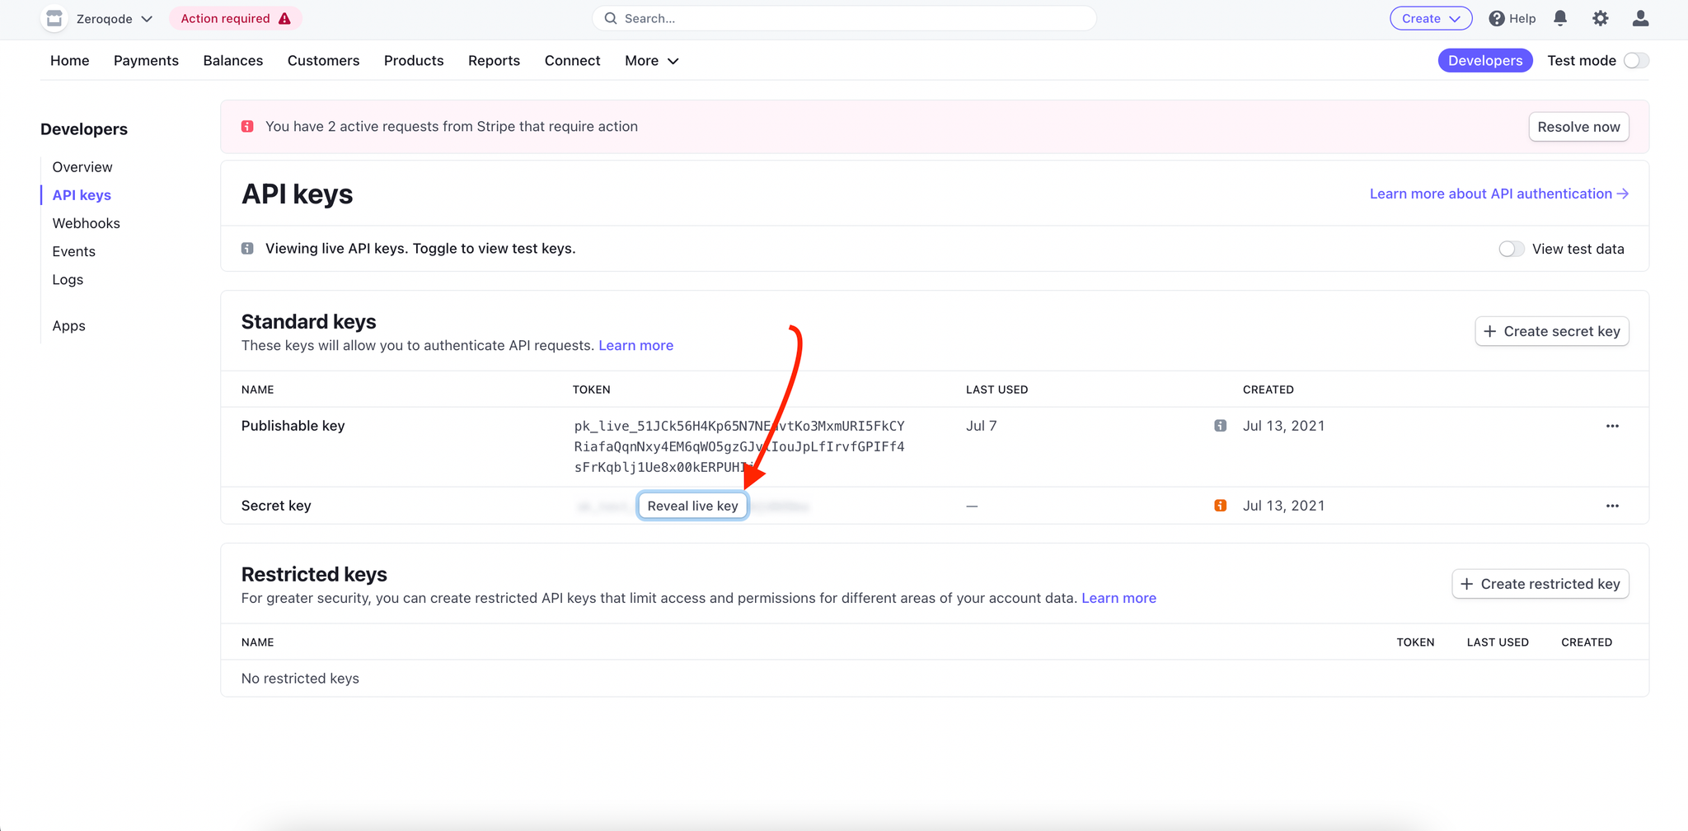Click Resolve now button in alert banner
Image resolution: width=1688 pixels, height=831 pixels.
tap(1578, 127)
